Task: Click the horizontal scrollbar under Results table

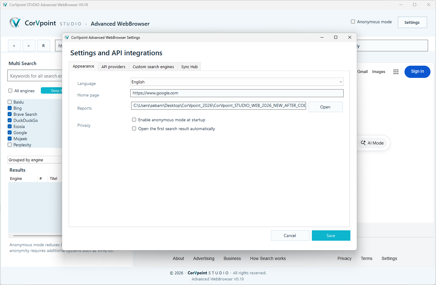Action: coord(38,236)
